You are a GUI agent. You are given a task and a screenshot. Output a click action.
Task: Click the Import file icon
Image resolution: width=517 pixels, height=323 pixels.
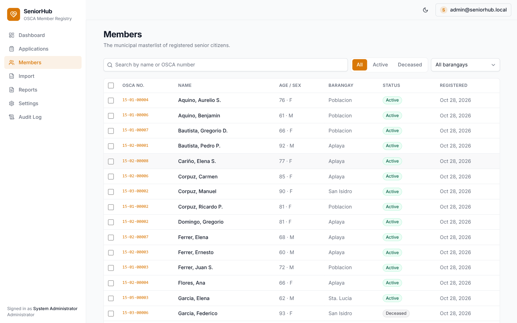tap(11, 76)
